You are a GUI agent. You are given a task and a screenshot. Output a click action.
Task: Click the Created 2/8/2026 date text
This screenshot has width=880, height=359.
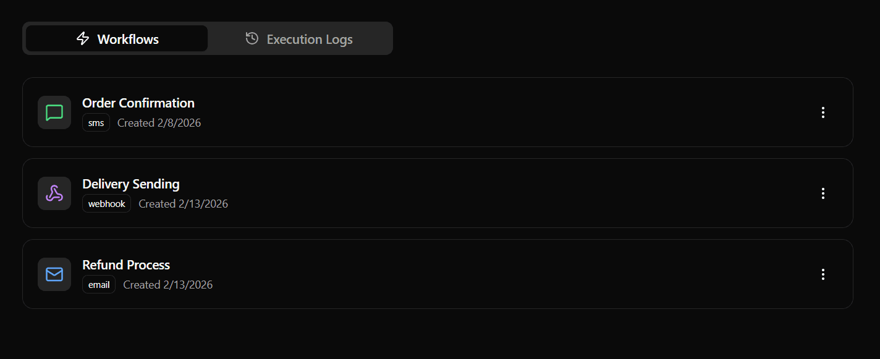coord(159,122)
